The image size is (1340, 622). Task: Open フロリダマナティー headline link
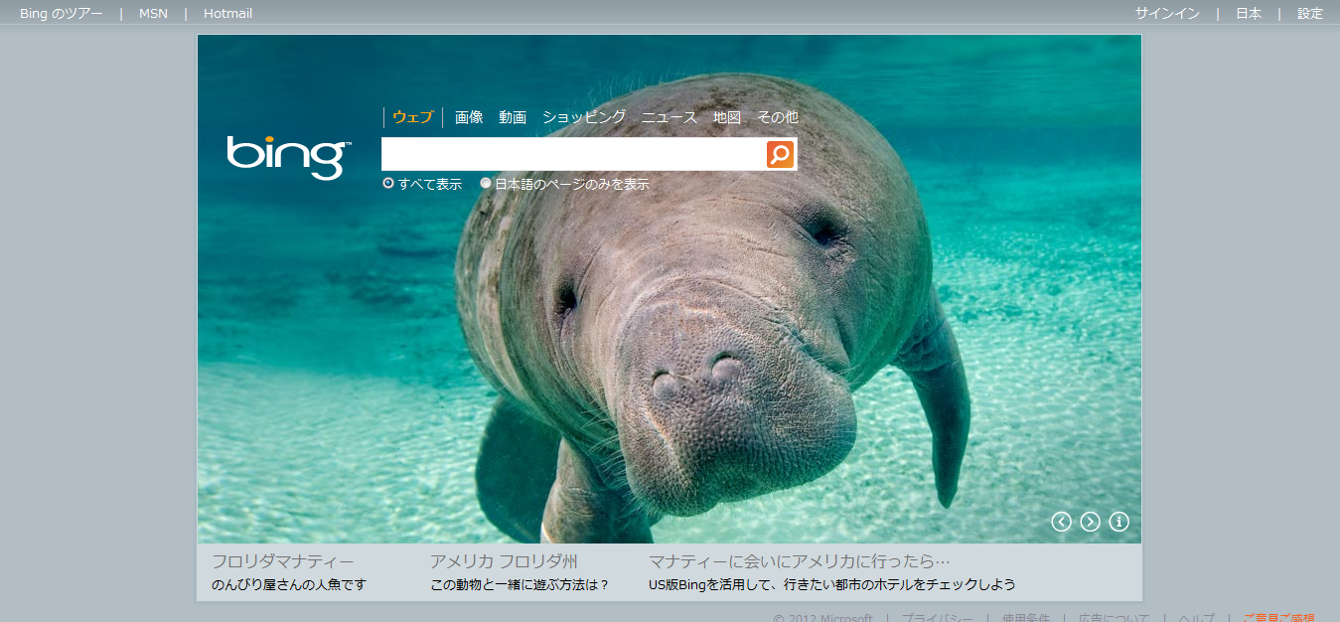[x=282, y=562]
